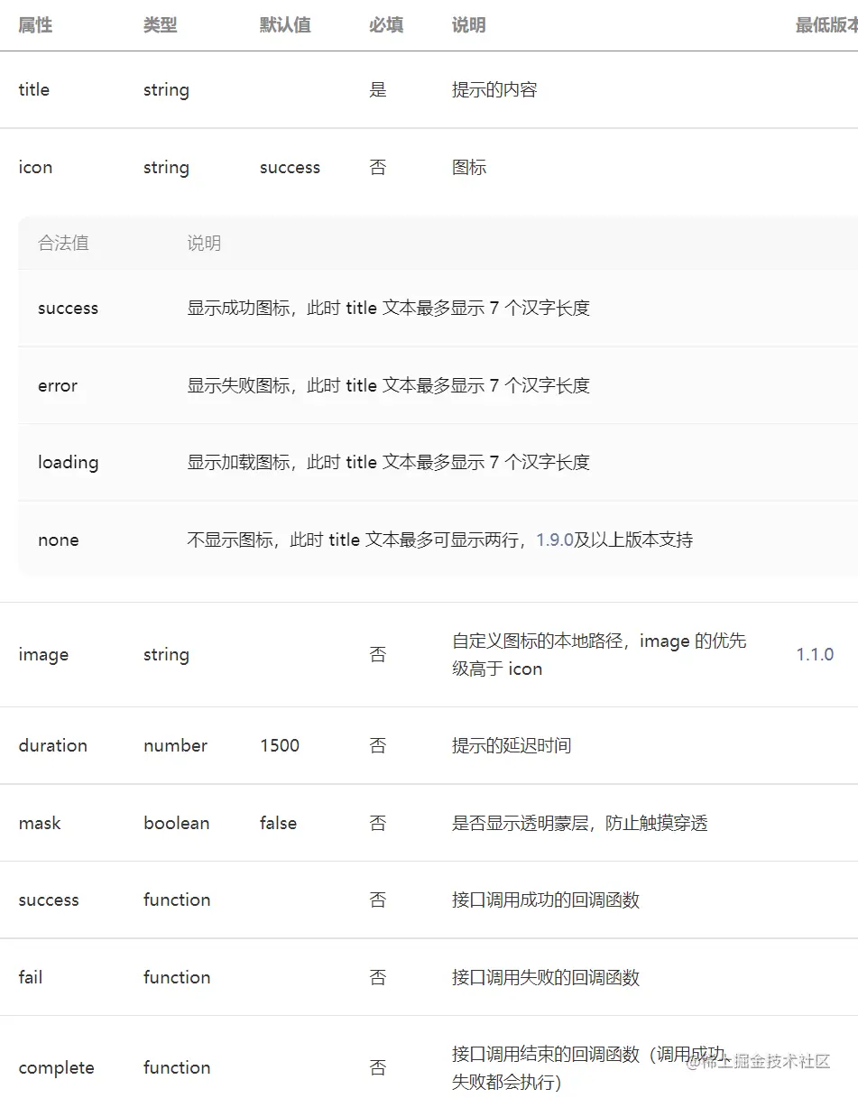Click 否 in the image row
The width and height of the screenshot is (858, 1098).
[378, 654]
